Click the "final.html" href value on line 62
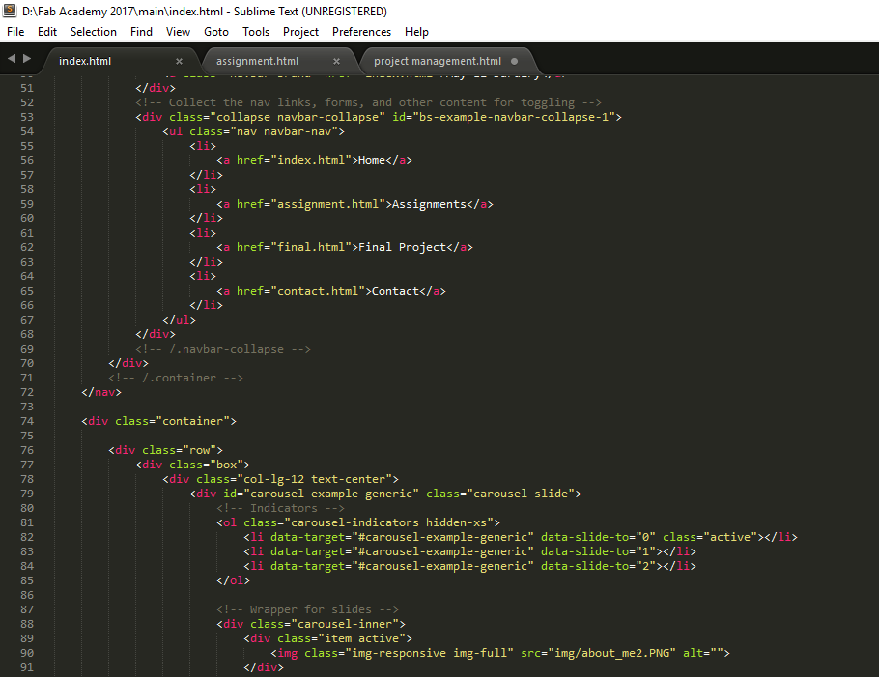 pos(311,247)
